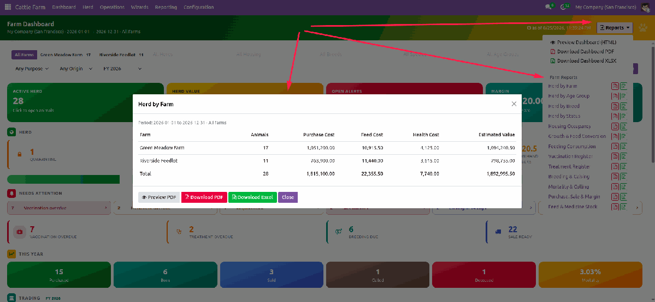The width and height of the screenshot is (655, 302).
Task: Click the Download Excel button in dialog
Action: pos(253,197)
